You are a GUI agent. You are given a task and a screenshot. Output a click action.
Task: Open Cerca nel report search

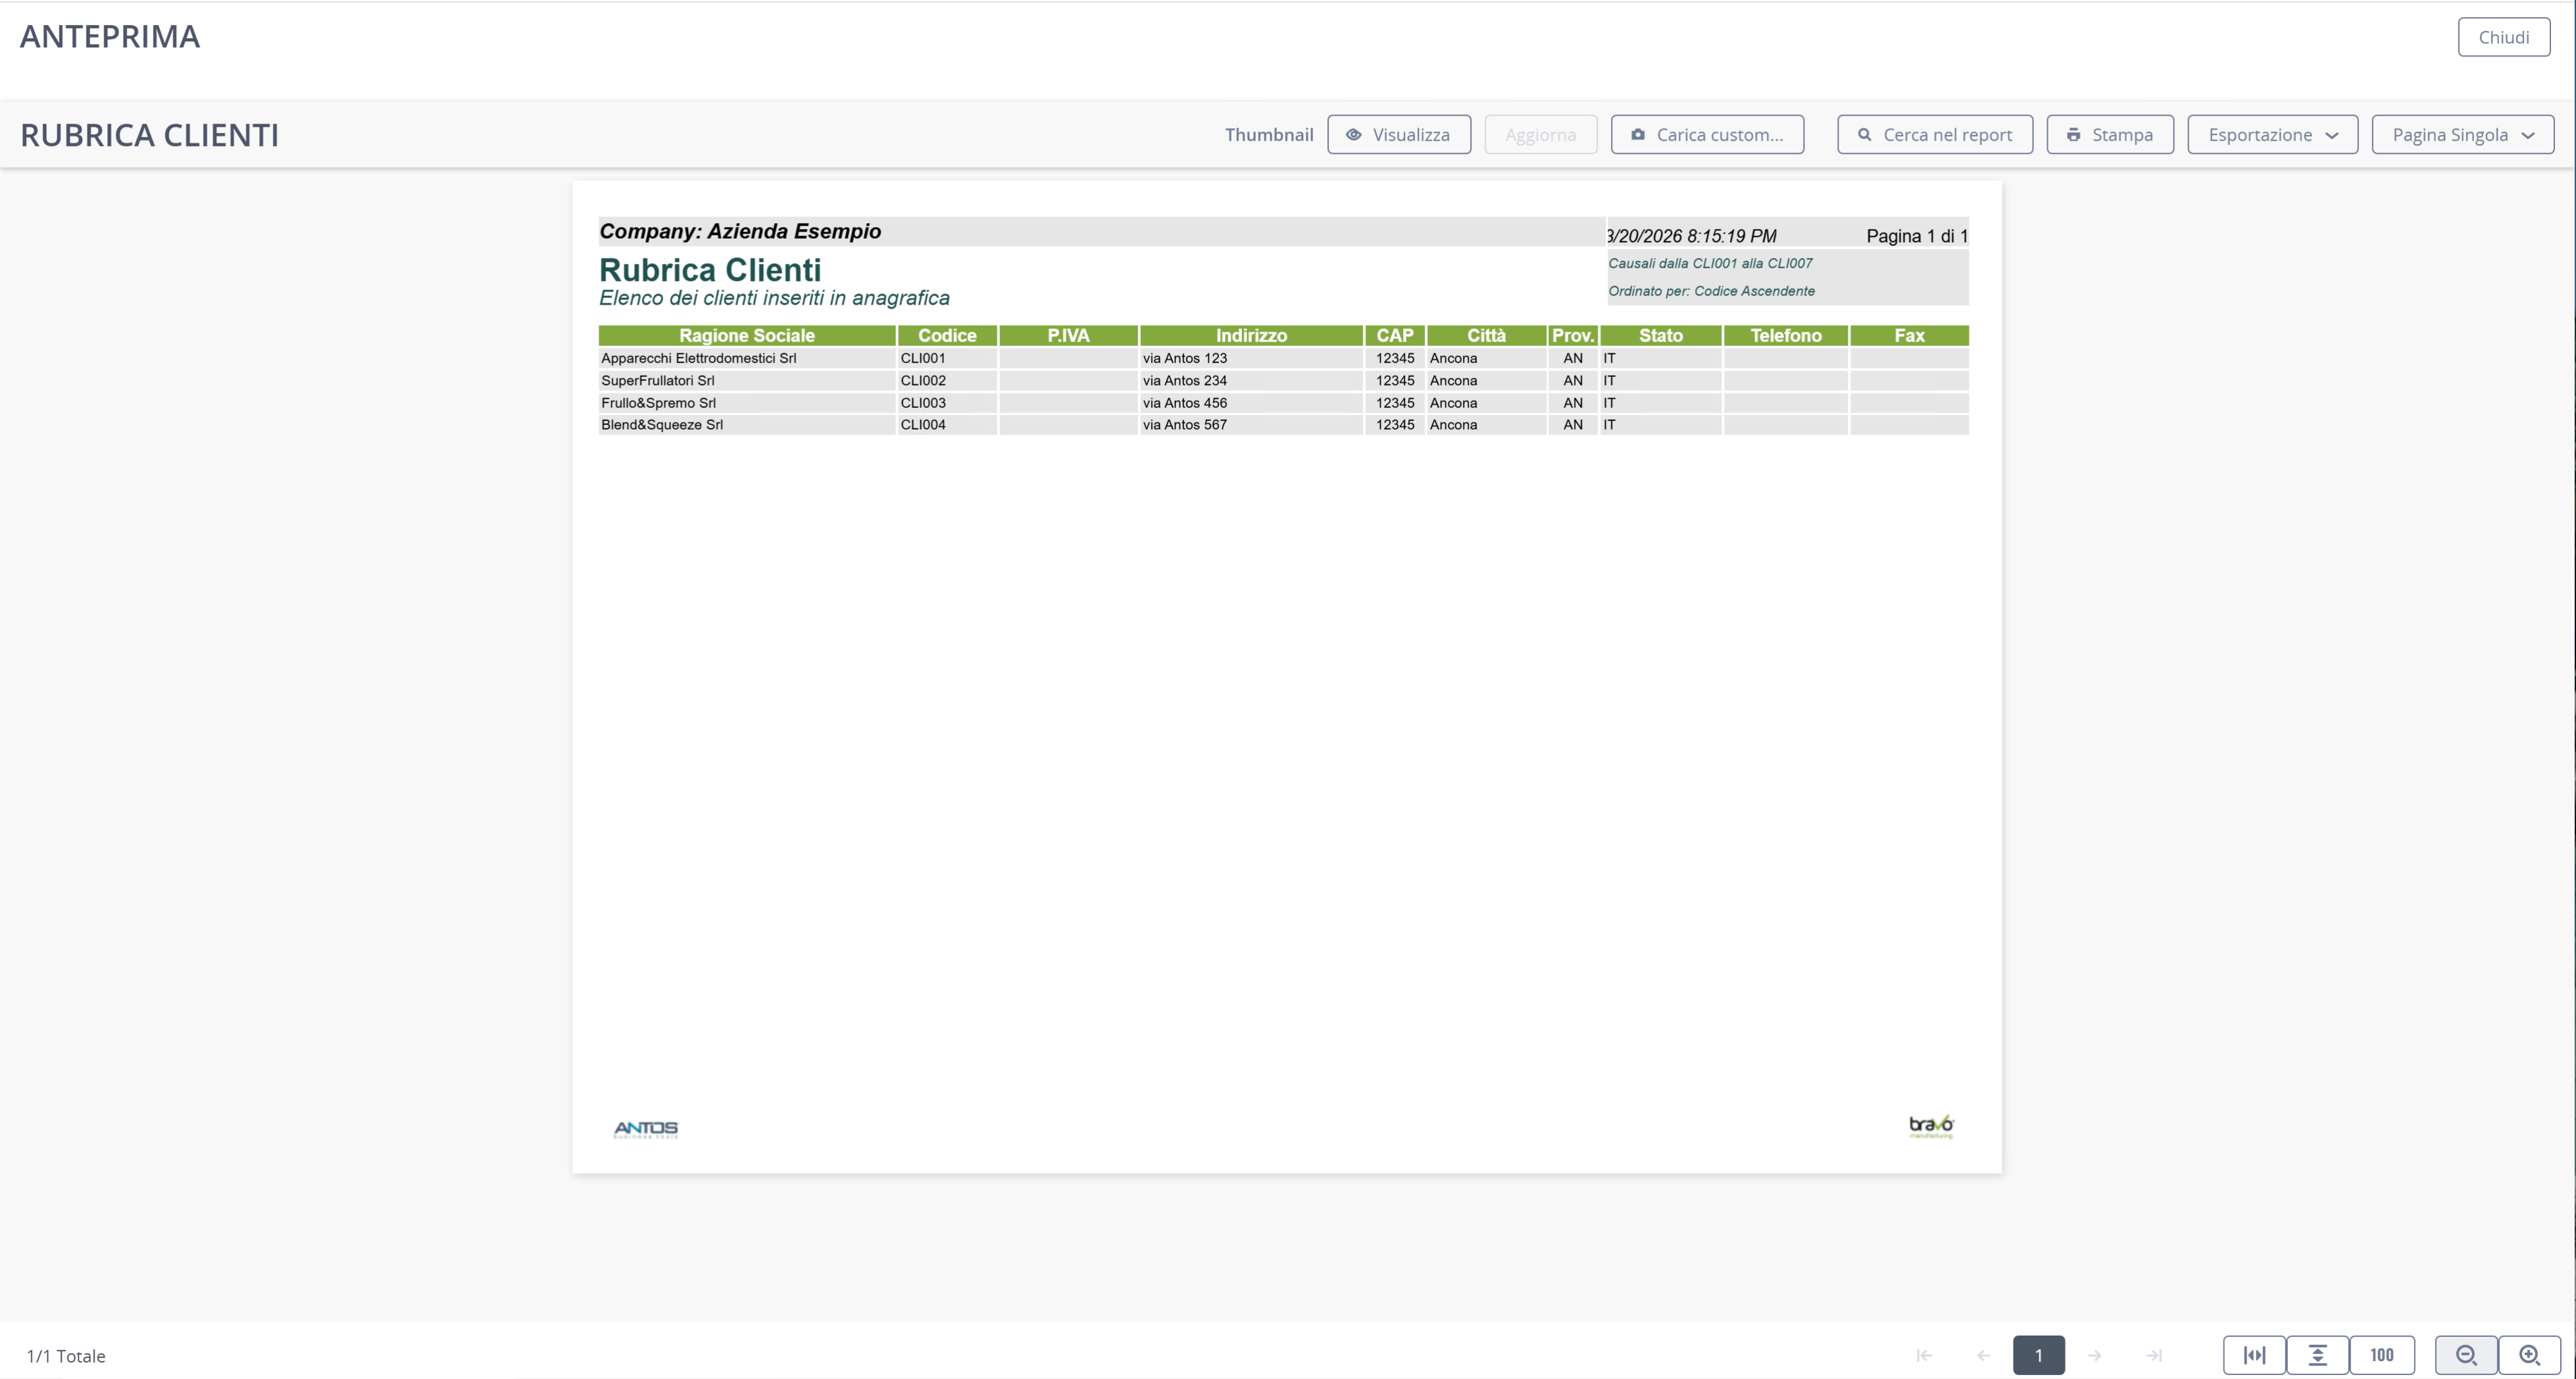point(1935,134)
